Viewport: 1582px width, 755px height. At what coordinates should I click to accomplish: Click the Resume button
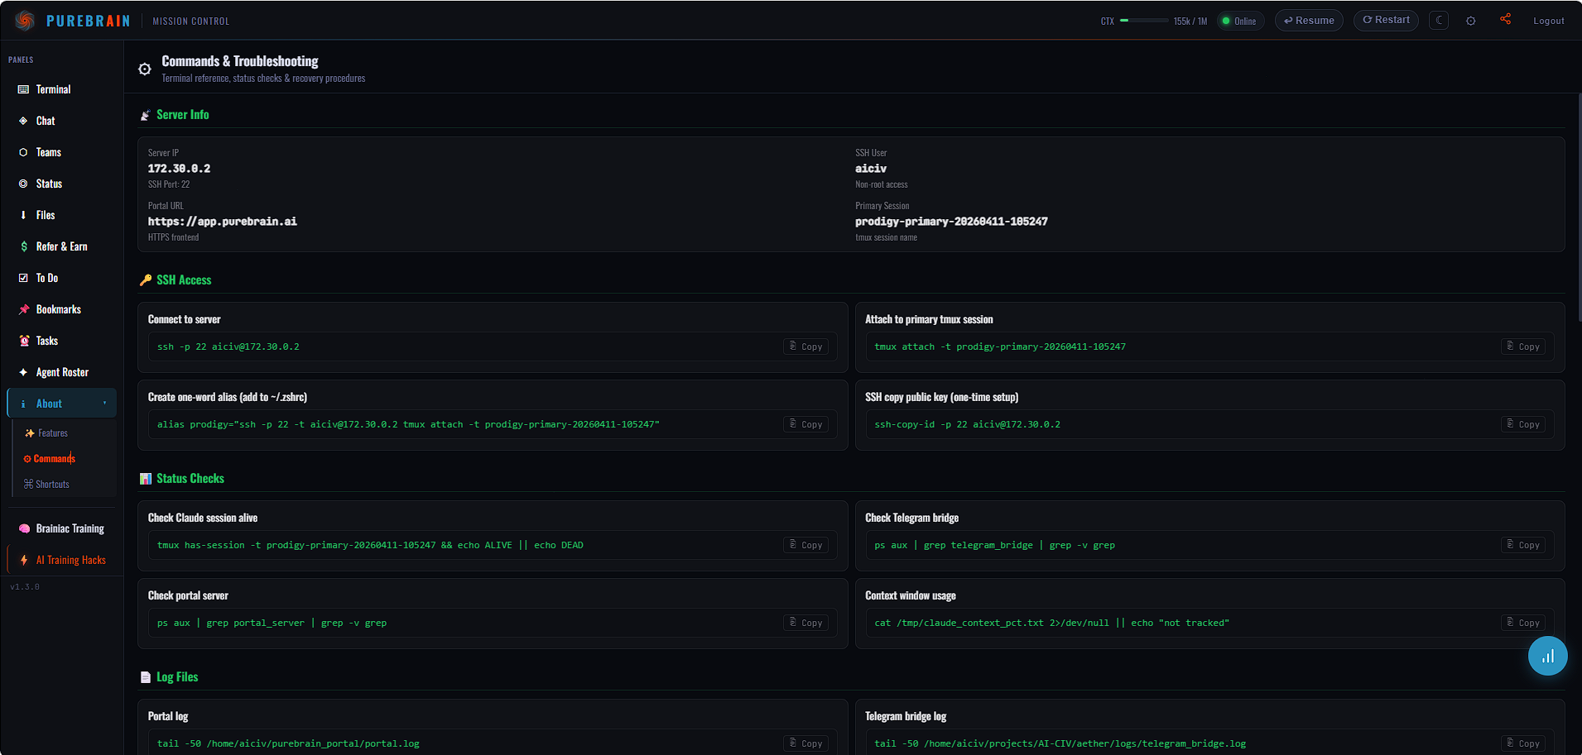[1309, 21]
